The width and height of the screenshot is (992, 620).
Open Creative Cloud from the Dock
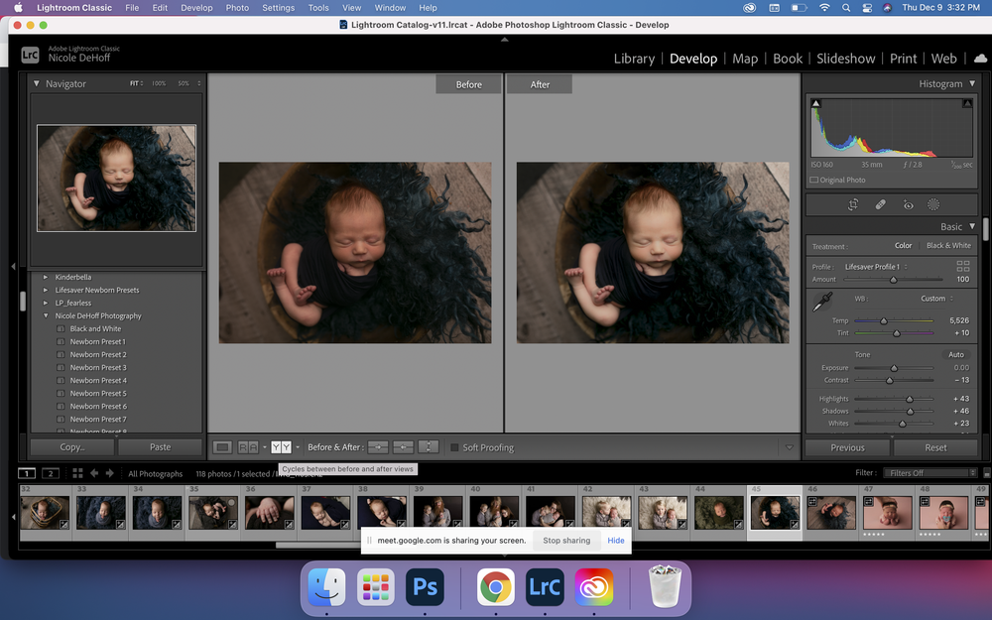pos(594,587)
